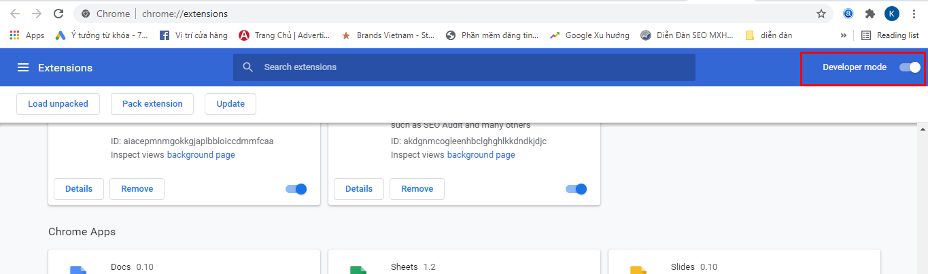Click the search magnifier icon

tap(248, 67)
